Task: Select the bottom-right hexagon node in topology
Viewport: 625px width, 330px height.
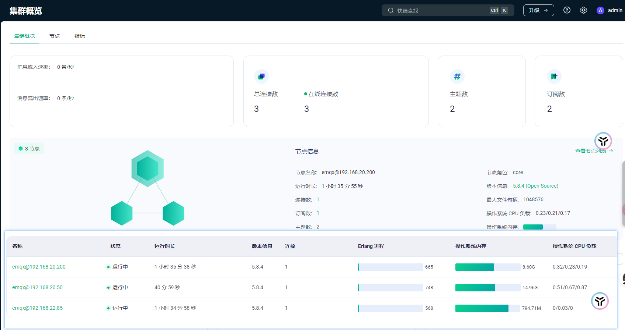Action: click(x=173, y=213)
